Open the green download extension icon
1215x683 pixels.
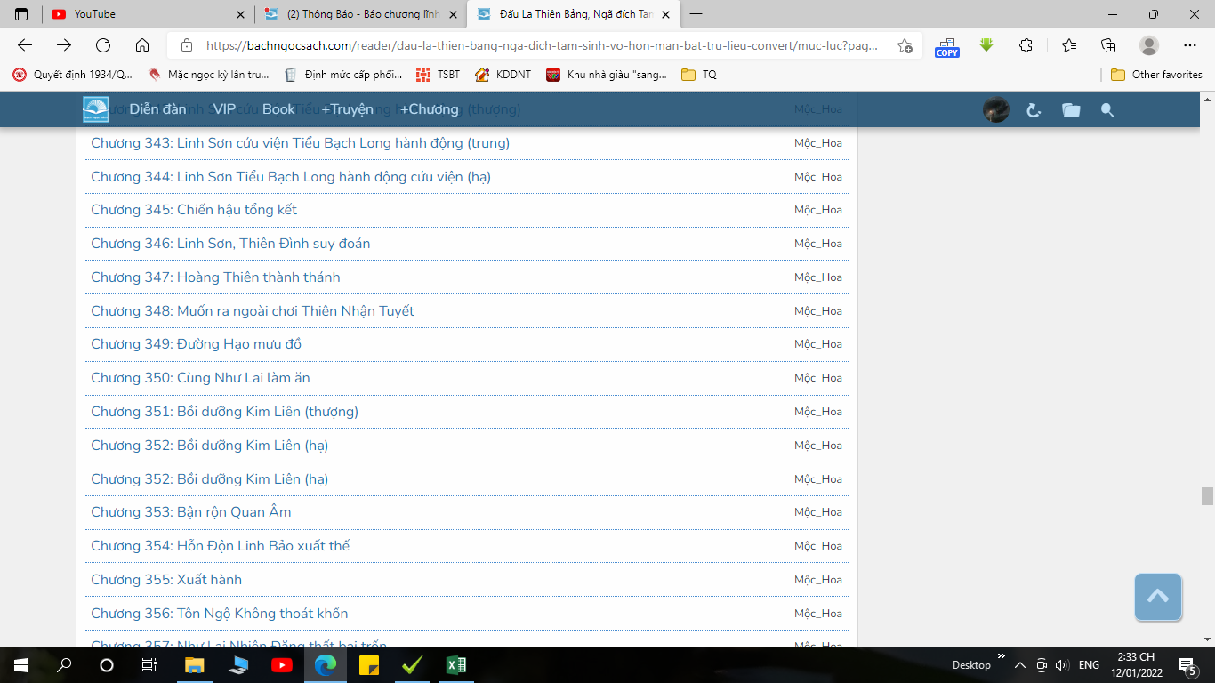point(986,45)
